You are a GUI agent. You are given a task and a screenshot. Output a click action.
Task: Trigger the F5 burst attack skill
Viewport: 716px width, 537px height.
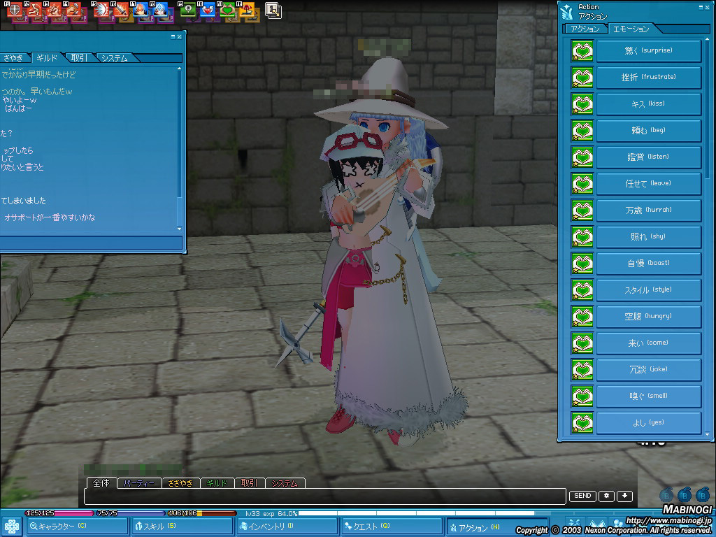point(101,10)
